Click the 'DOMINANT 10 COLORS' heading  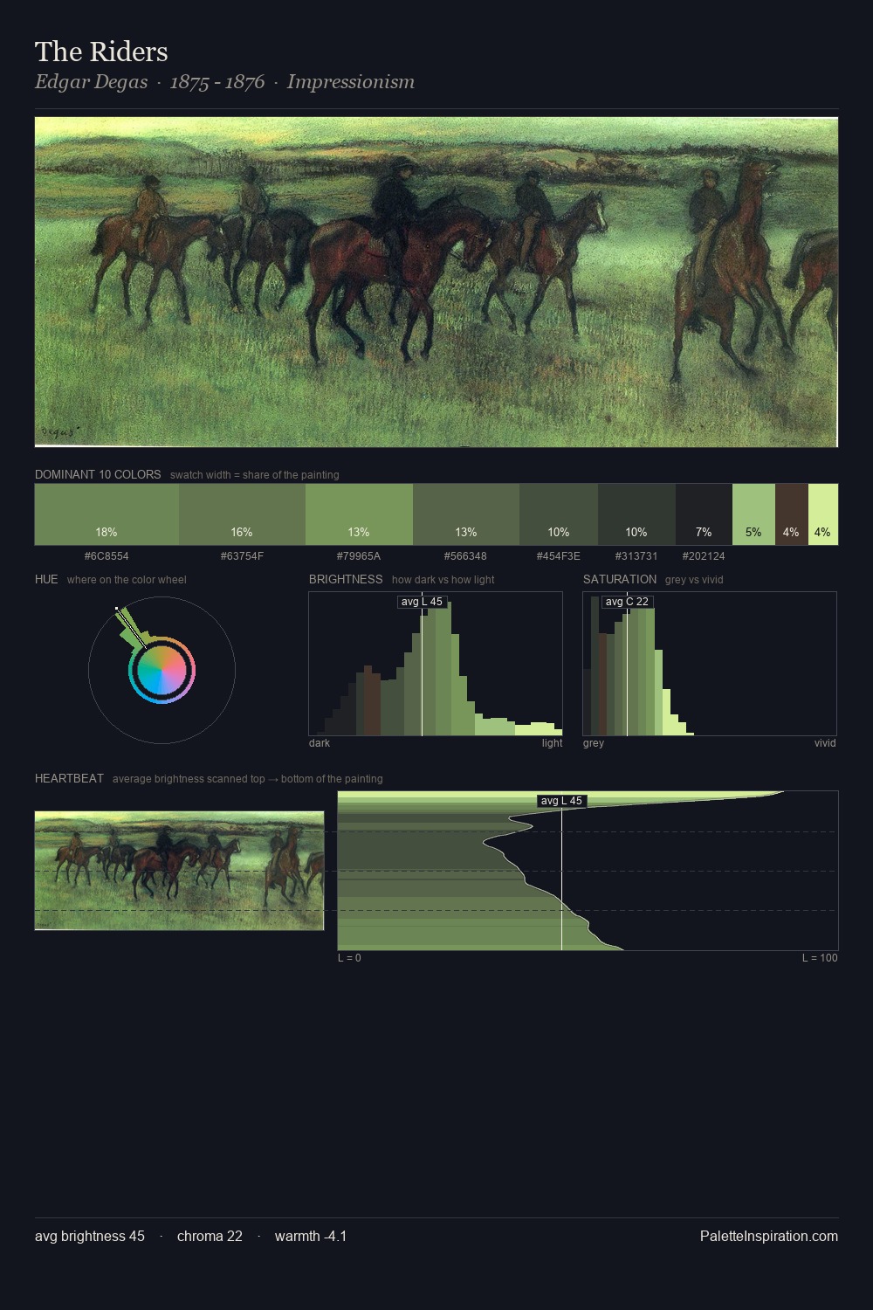tap(98, 474)
